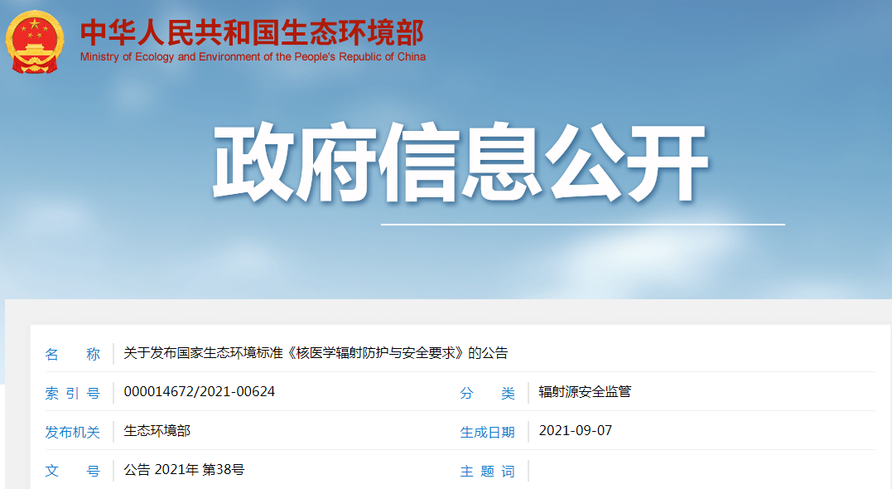
Task: Click the 生成日期 field label
Action: pyautogui.click(x=488, y=432)
